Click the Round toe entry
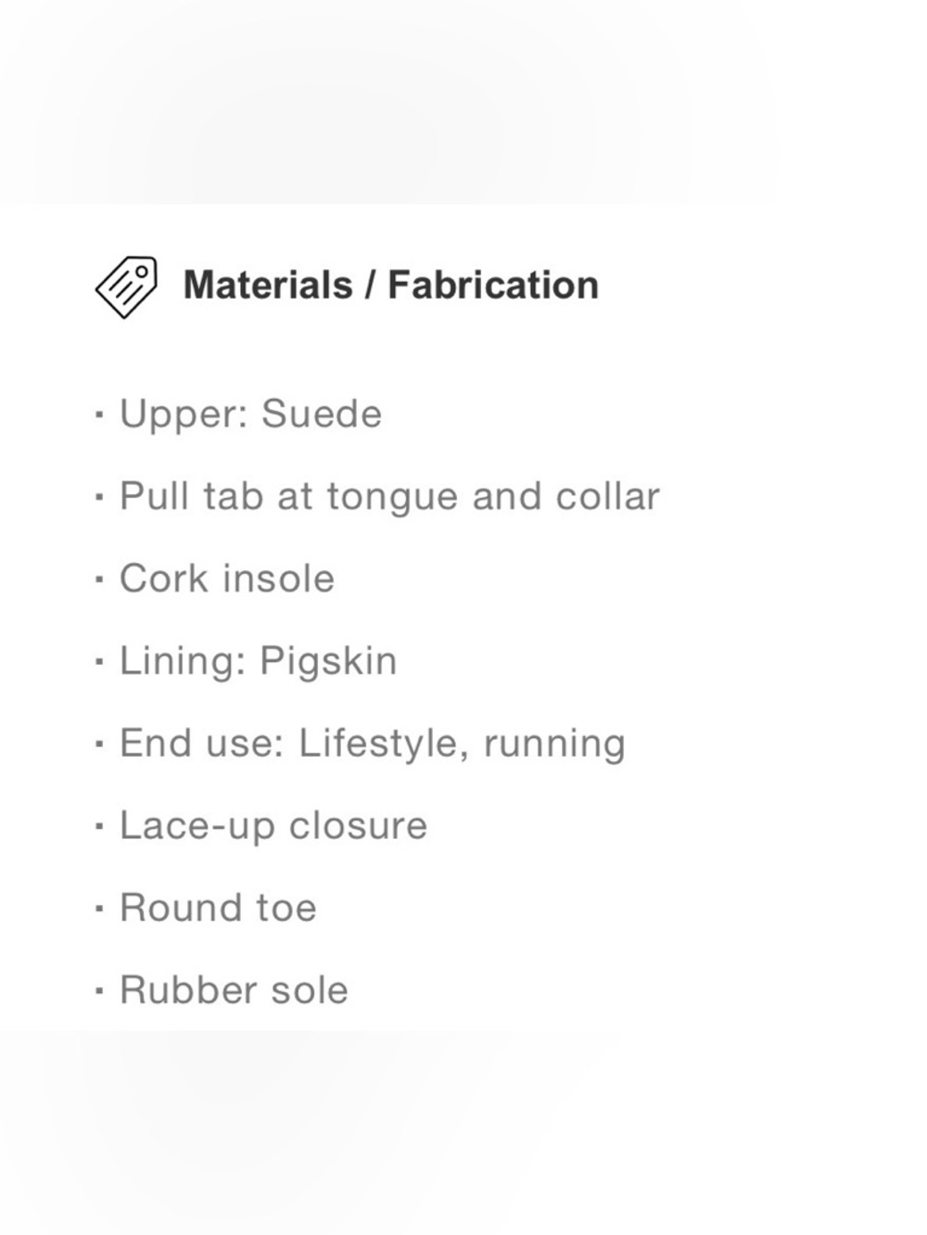This screenshot has width=927, height=1235. [218, 908]
